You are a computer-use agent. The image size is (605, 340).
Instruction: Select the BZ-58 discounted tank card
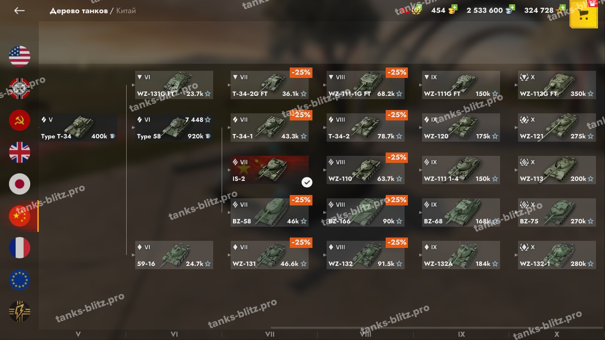click(x=270, y=212)
